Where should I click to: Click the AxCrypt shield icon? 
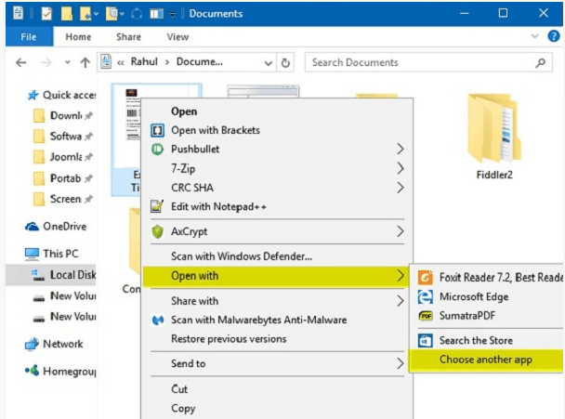click(x=157, y=231)
